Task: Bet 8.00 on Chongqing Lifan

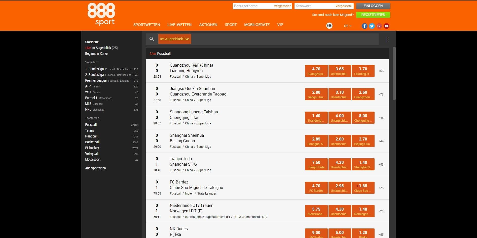Action: pyautogui.click(x=363, y=118)
